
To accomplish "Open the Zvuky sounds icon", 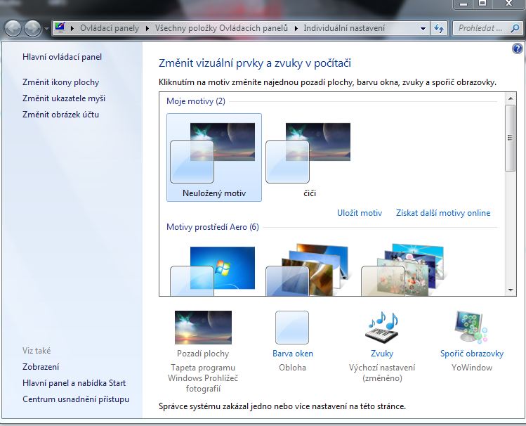I will pyautogui.click(x=382, y=328).
